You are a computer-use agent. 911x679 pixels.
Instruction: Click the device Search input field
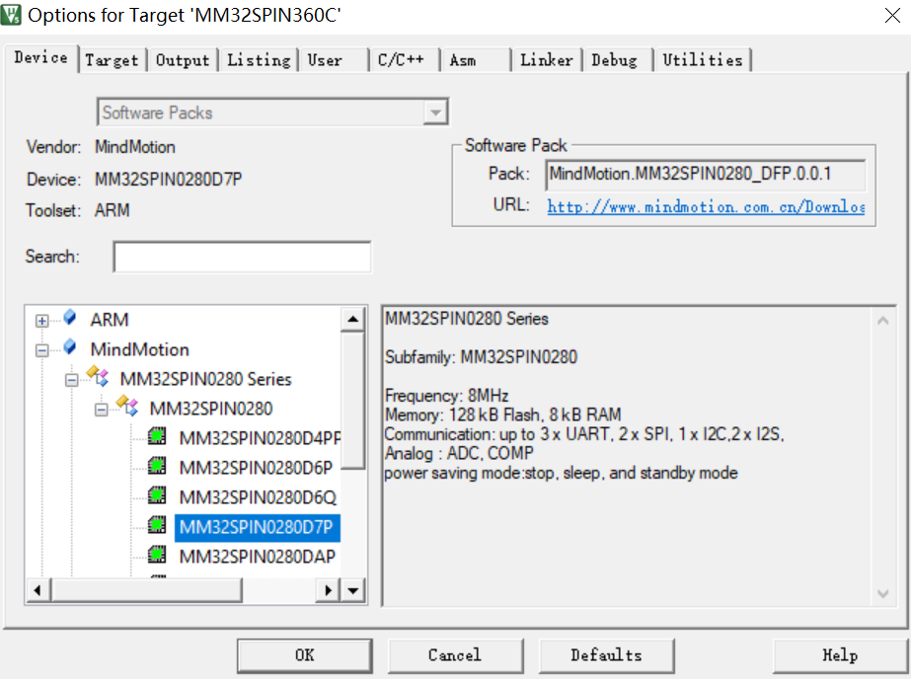click(x=242, y=257)
